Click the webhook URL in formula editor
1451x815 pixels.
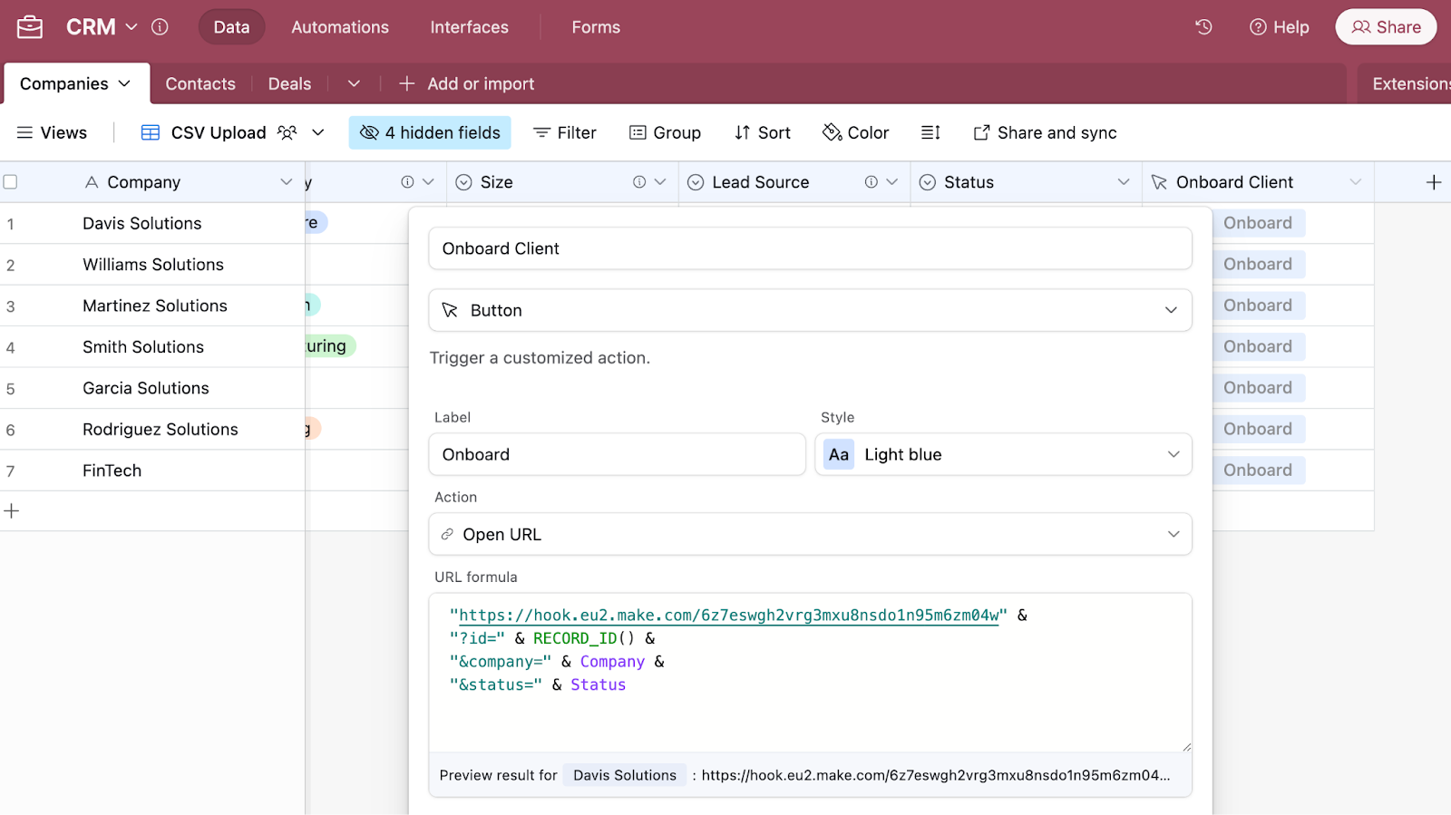click(x=728, y=615)
